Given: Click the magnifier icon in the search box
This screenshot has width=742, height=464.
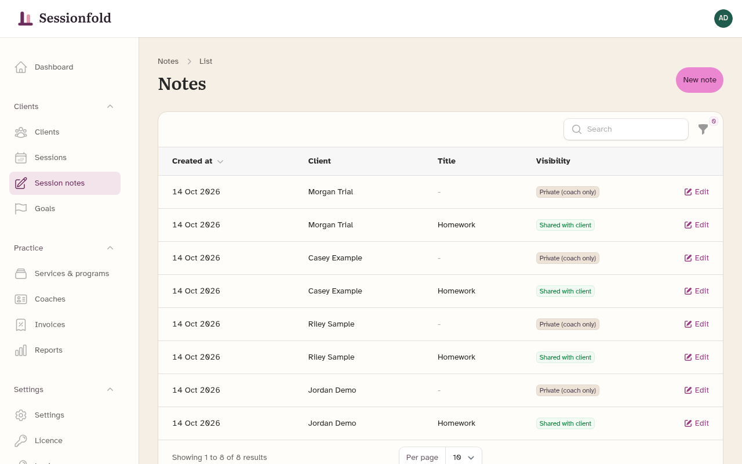Looking at the screenshot, I should click(x=577, y=129).
